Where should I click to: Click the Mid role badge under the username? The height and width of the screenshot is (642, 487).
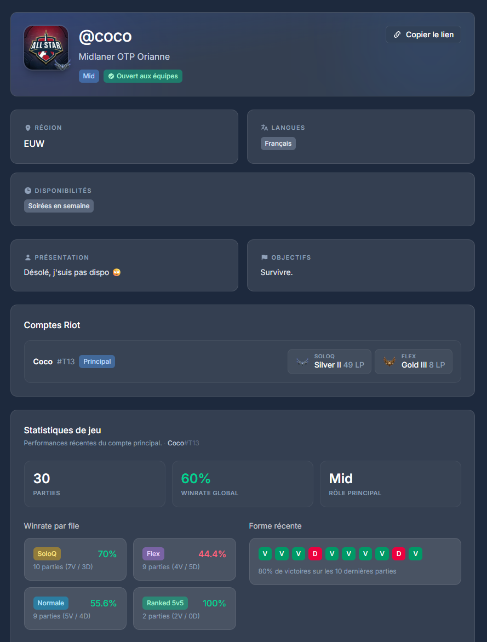pyautogui.click(x=89, y=76)
